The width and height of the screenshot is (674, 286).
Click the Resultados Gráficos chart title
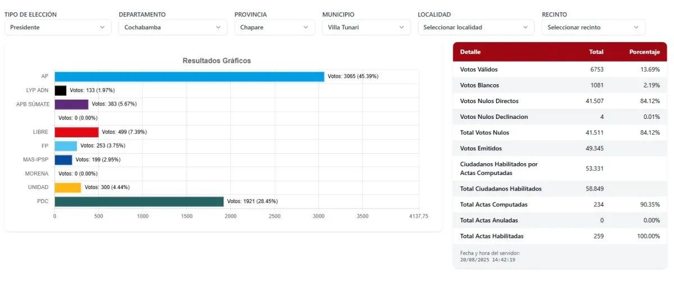pyautogui.click(x=217, y=61)
